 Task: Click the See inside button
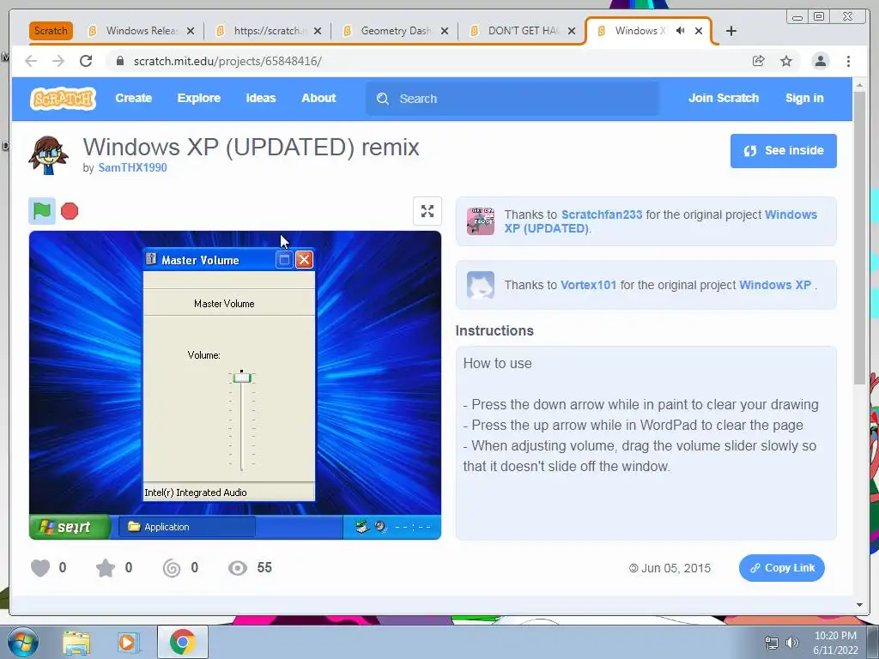[x=783, y=151]
